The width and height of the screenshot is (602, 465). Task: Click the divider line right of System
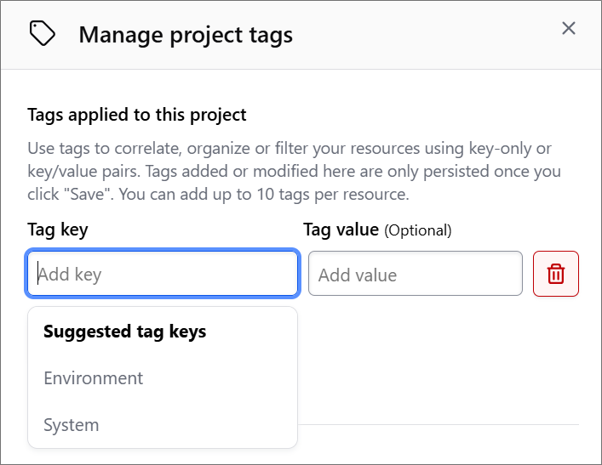(438, 425)
